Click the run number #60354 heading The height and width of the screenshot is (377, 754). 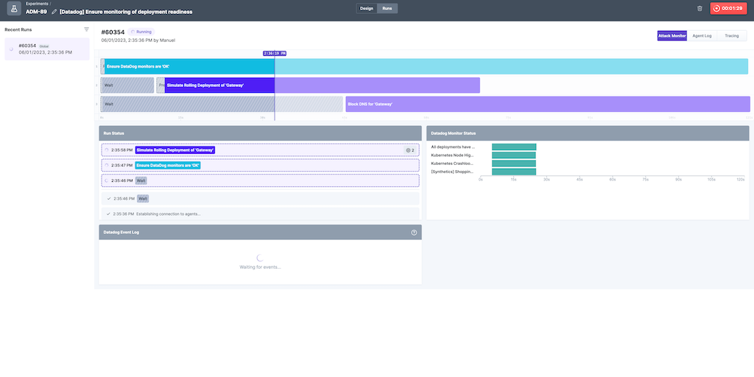click(113, 32)
